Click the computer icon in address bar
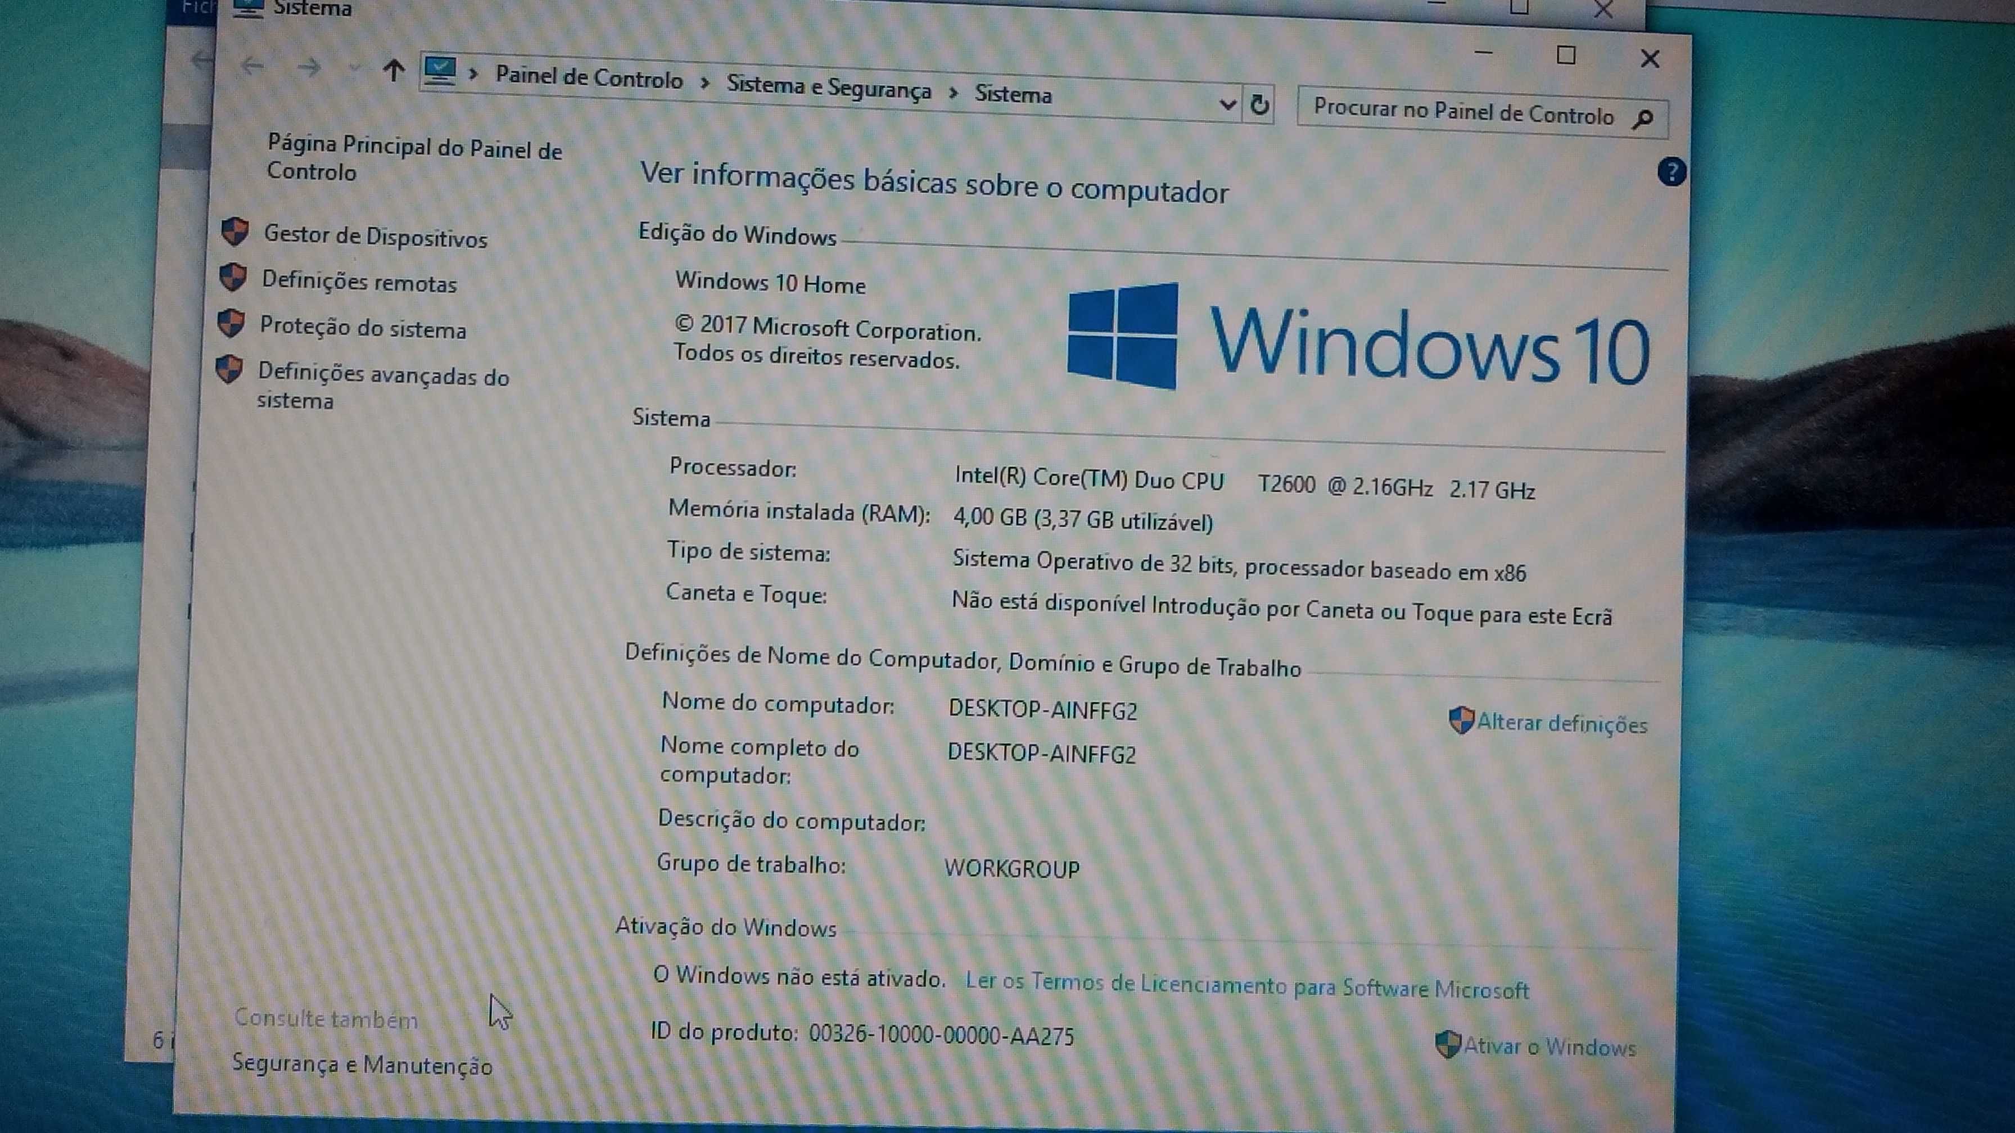The height and width of the screenshot is (1133, 2015). tap(440, 72)
